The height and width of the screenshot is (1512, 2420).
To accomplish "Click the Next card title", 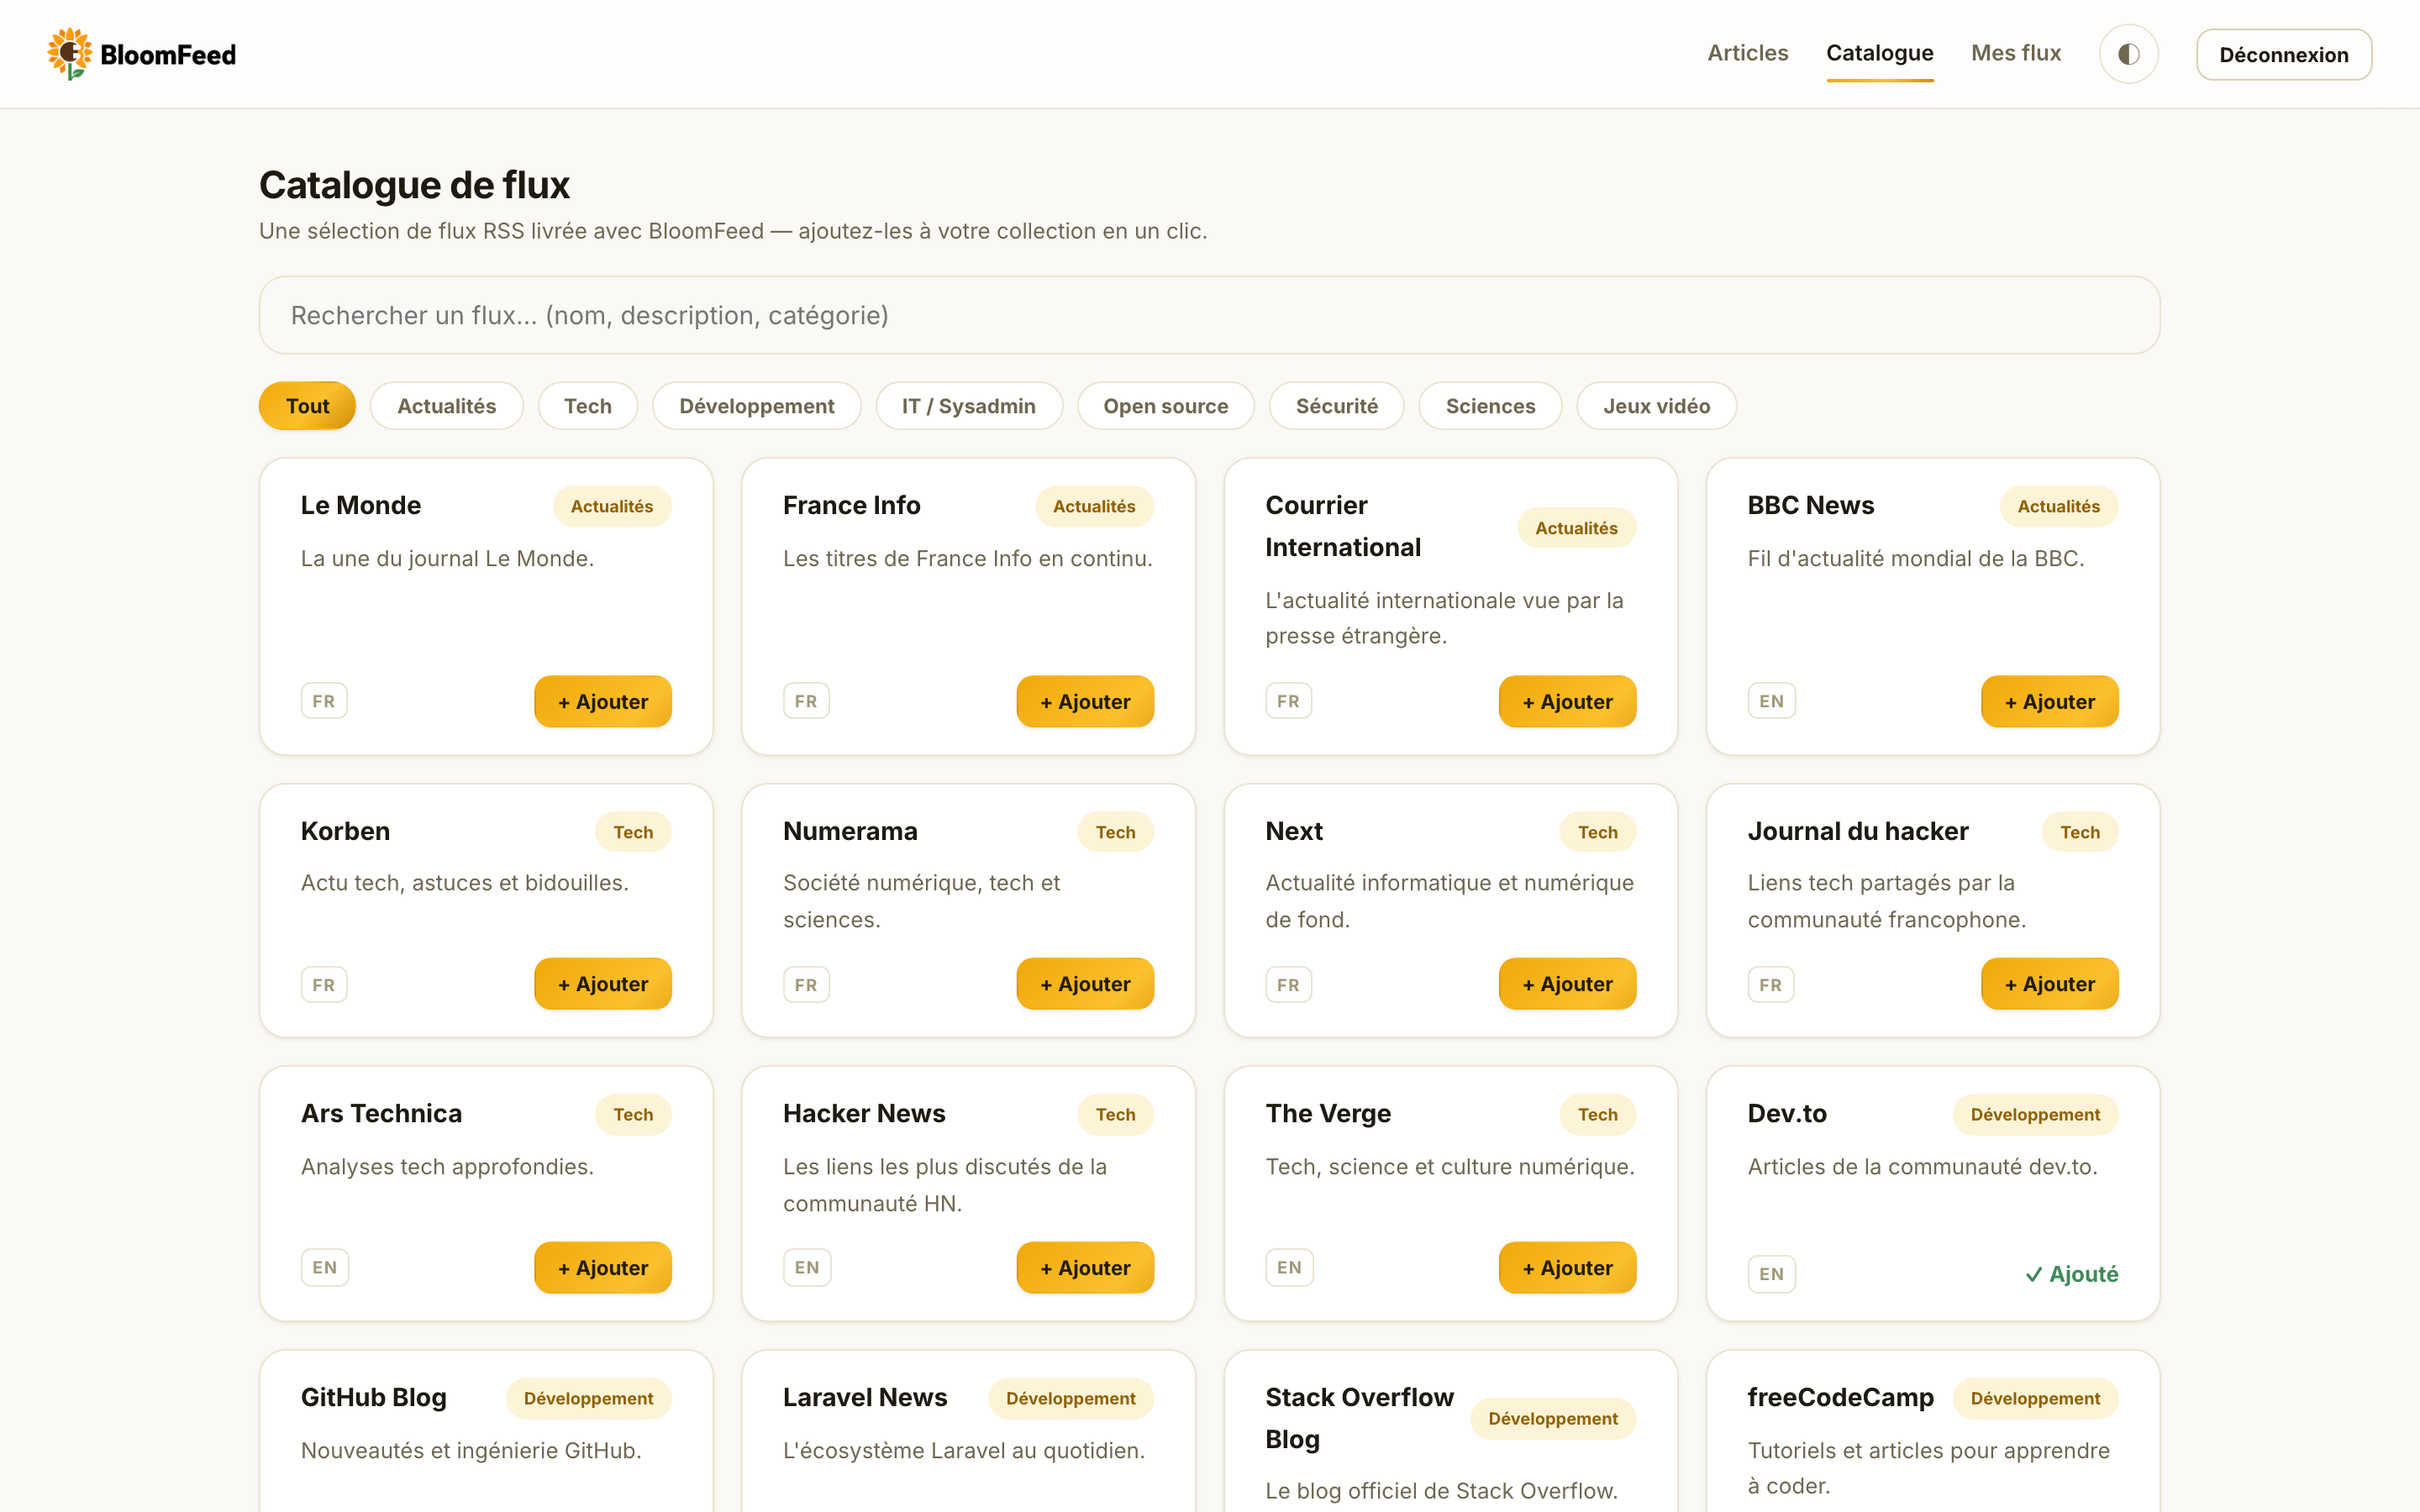I will click(1294, 831).
